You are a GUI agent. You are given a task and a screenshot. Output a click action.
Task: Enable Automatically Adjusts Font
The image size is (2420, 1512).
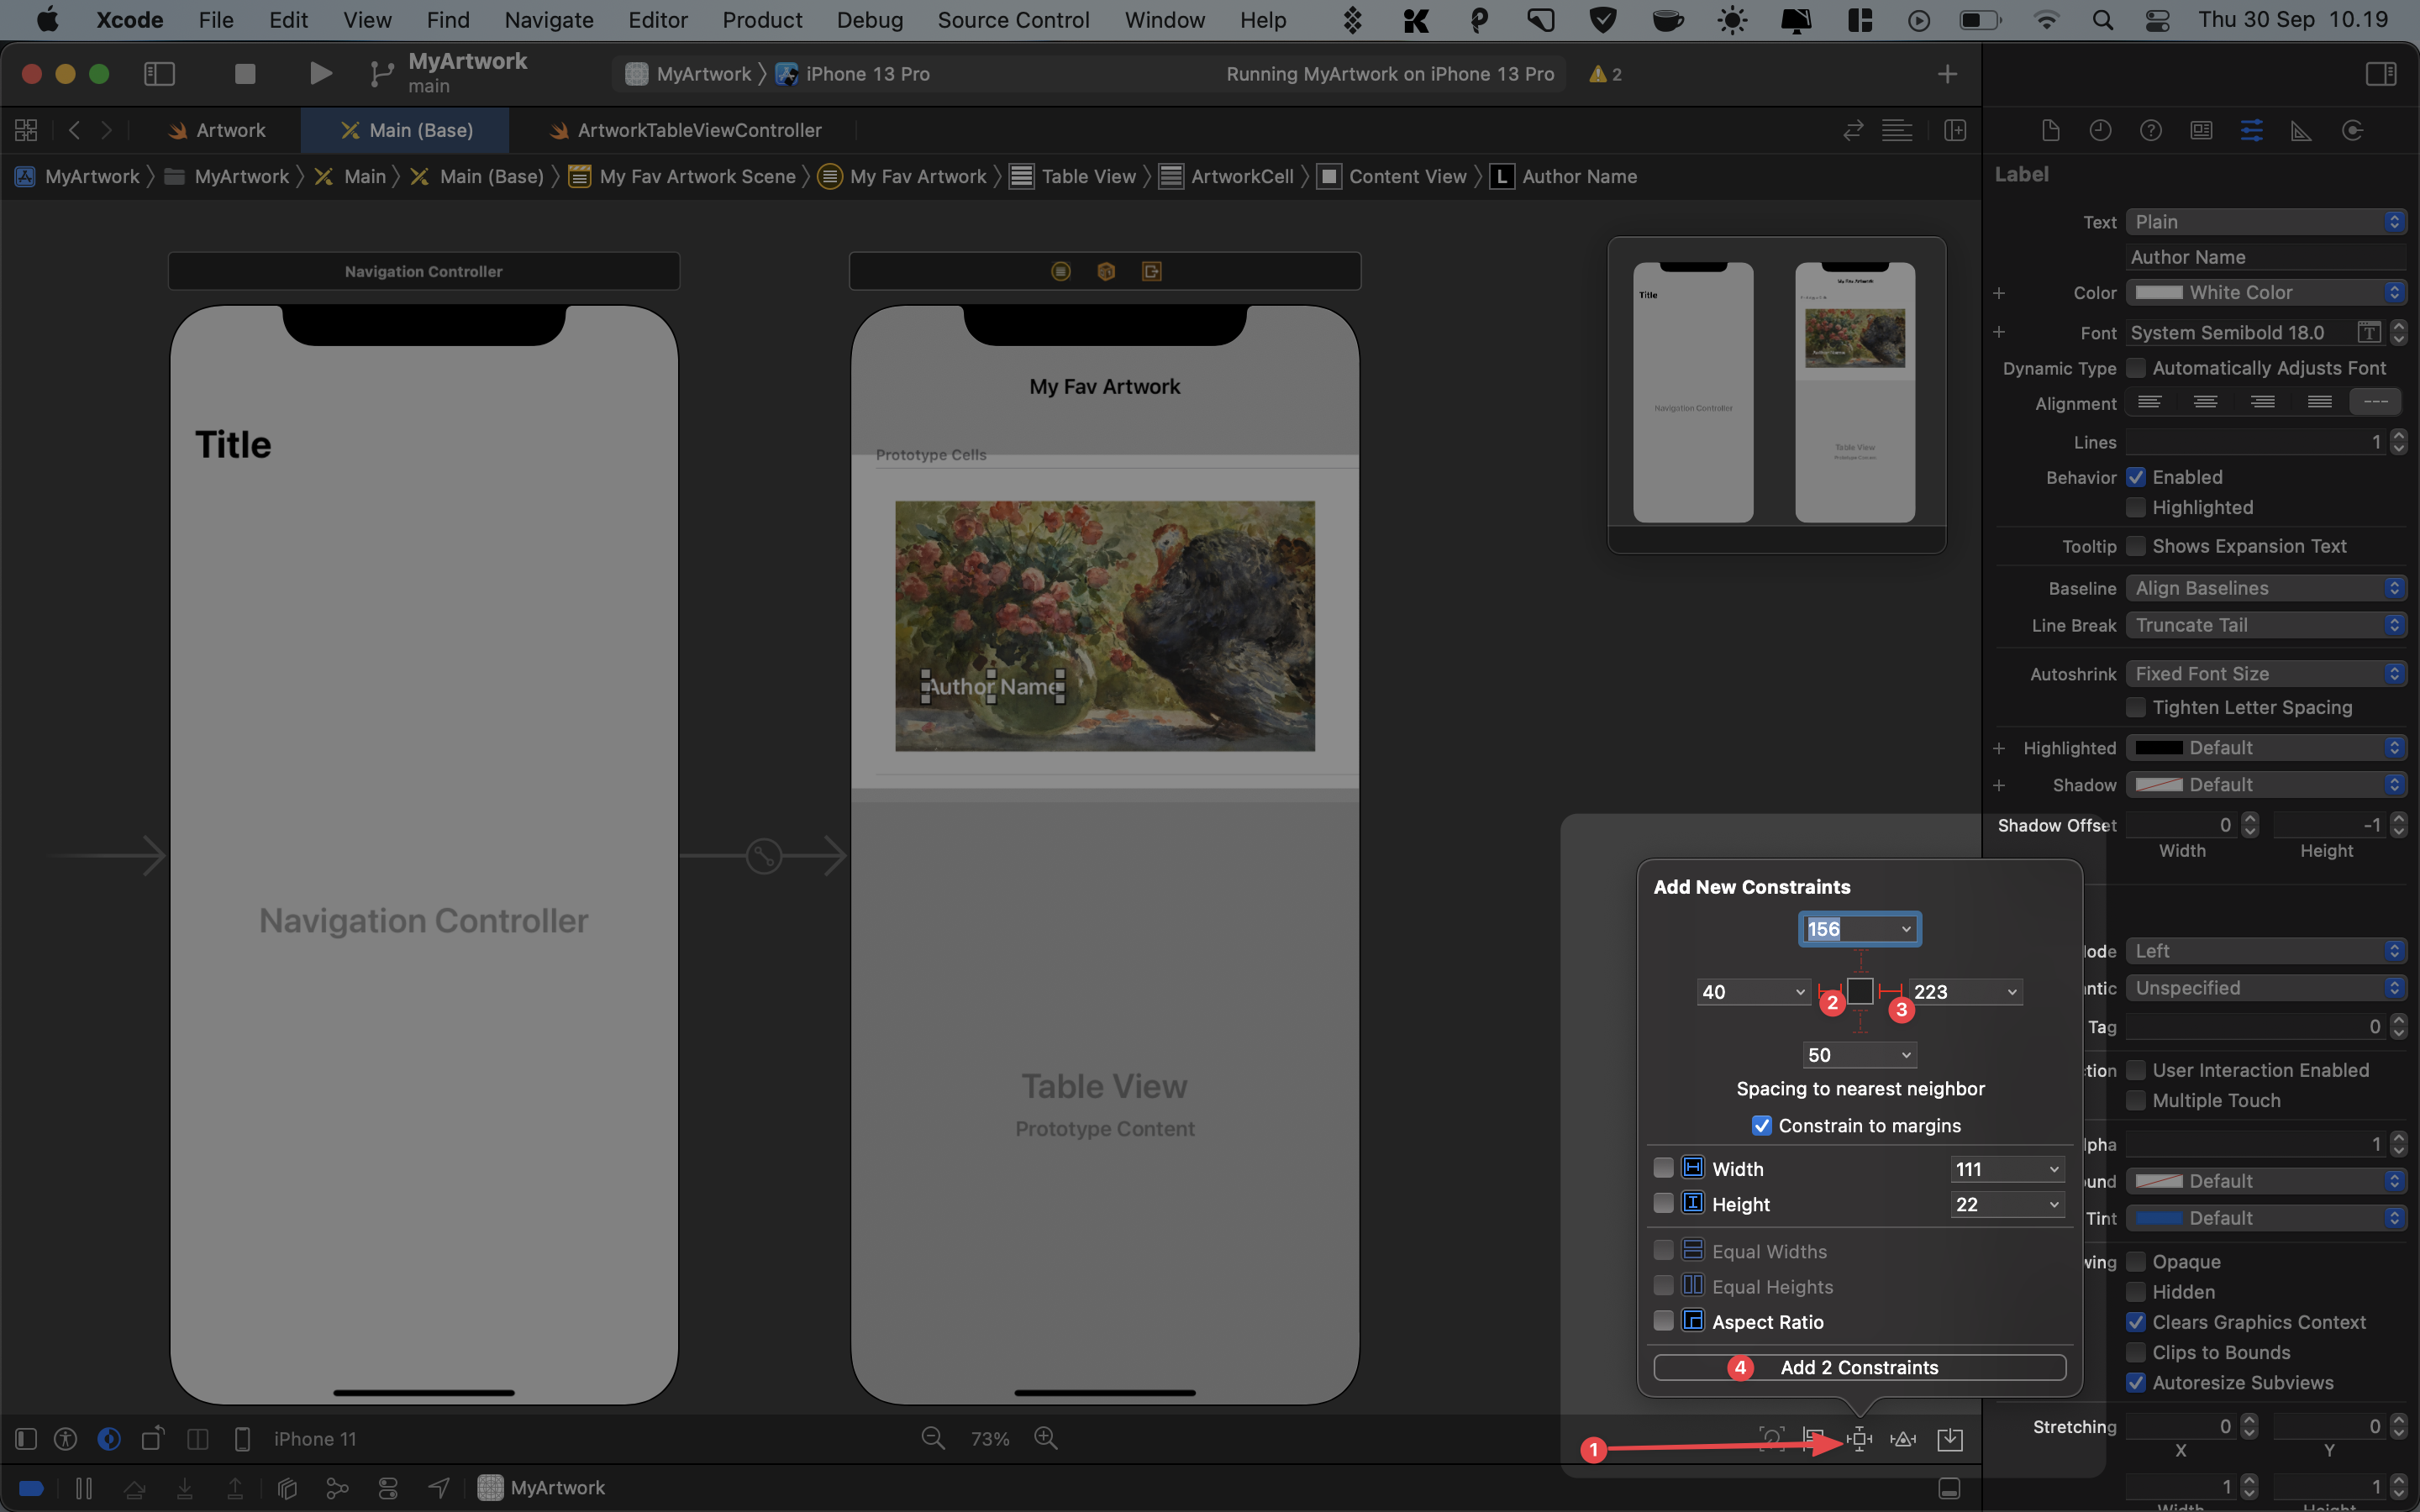pos(2136,368)
